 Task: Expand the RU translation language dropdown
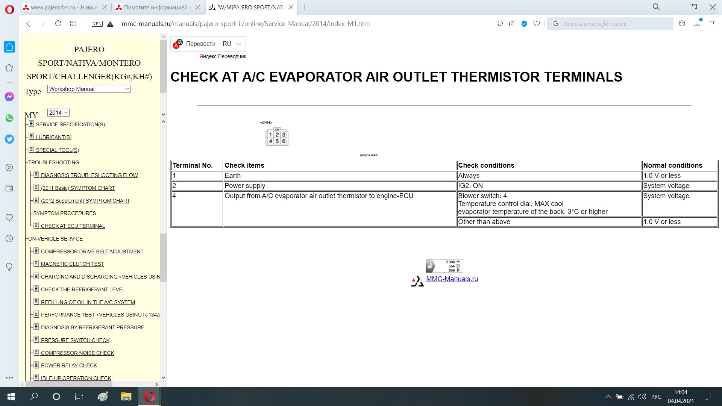(232, 44)
